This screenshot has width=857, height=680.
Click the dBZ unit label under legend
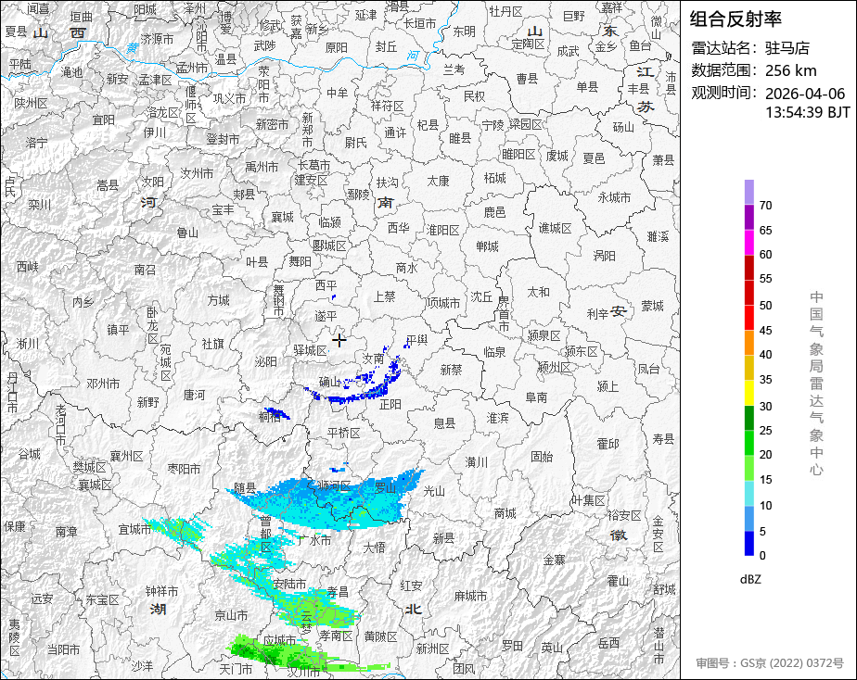(x=750, y=580)
